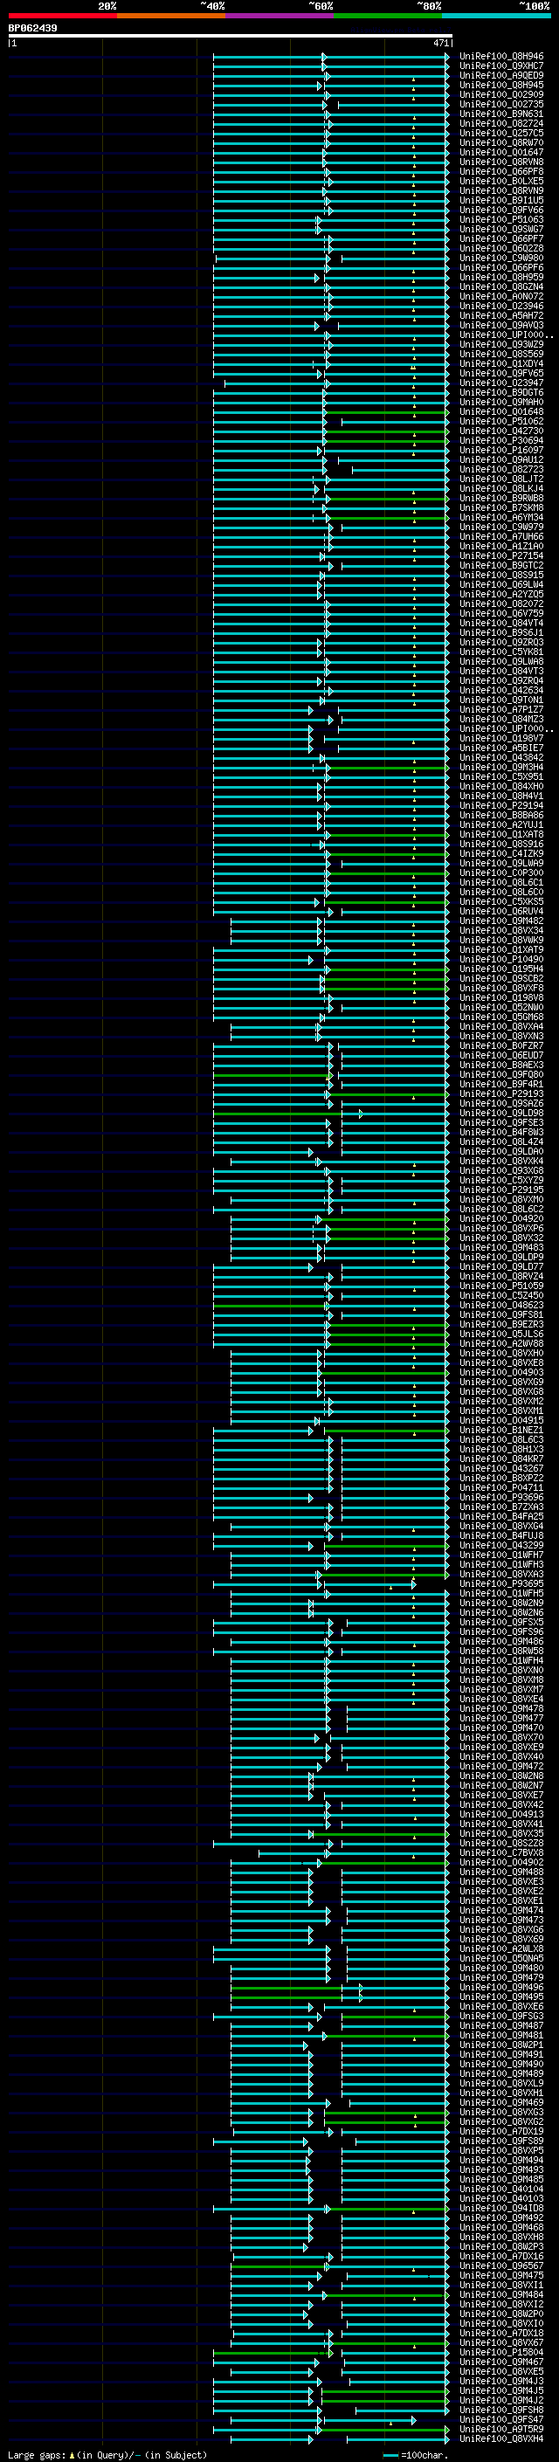Viewport: 559px width, 2462px height.
Task: Select hit UniRef100_Q01647
Action: click(x=501, y=152)
